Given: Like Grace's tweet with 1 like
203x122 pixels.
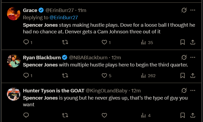Looking at the screenshot, I should (104, 42).
